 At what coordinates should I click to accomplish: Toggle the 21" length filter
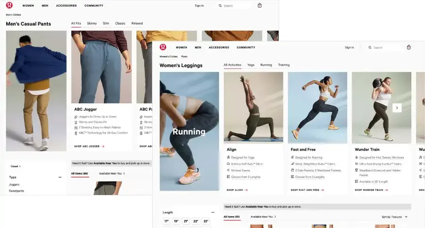point(186,221)
